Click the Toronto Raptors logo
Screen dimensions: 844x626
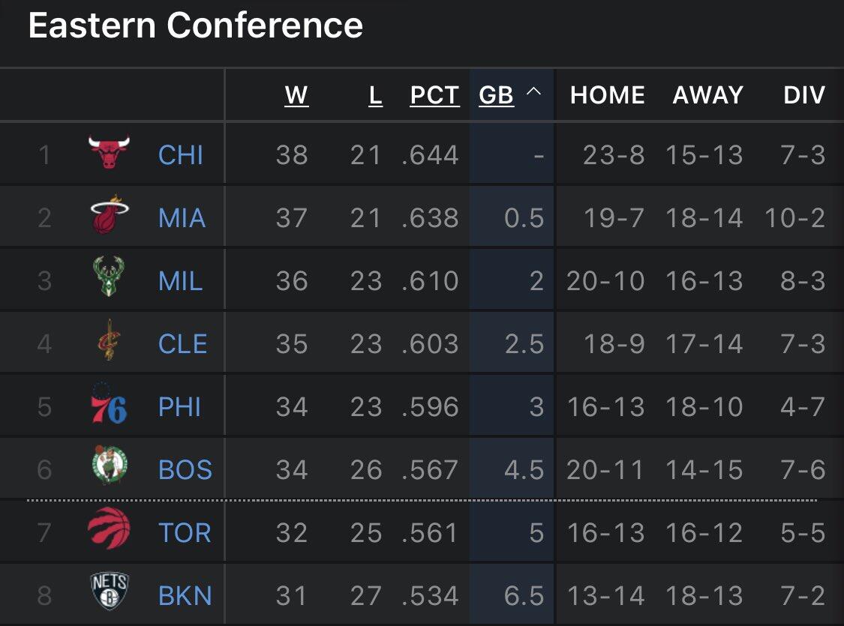click(109, 531)
